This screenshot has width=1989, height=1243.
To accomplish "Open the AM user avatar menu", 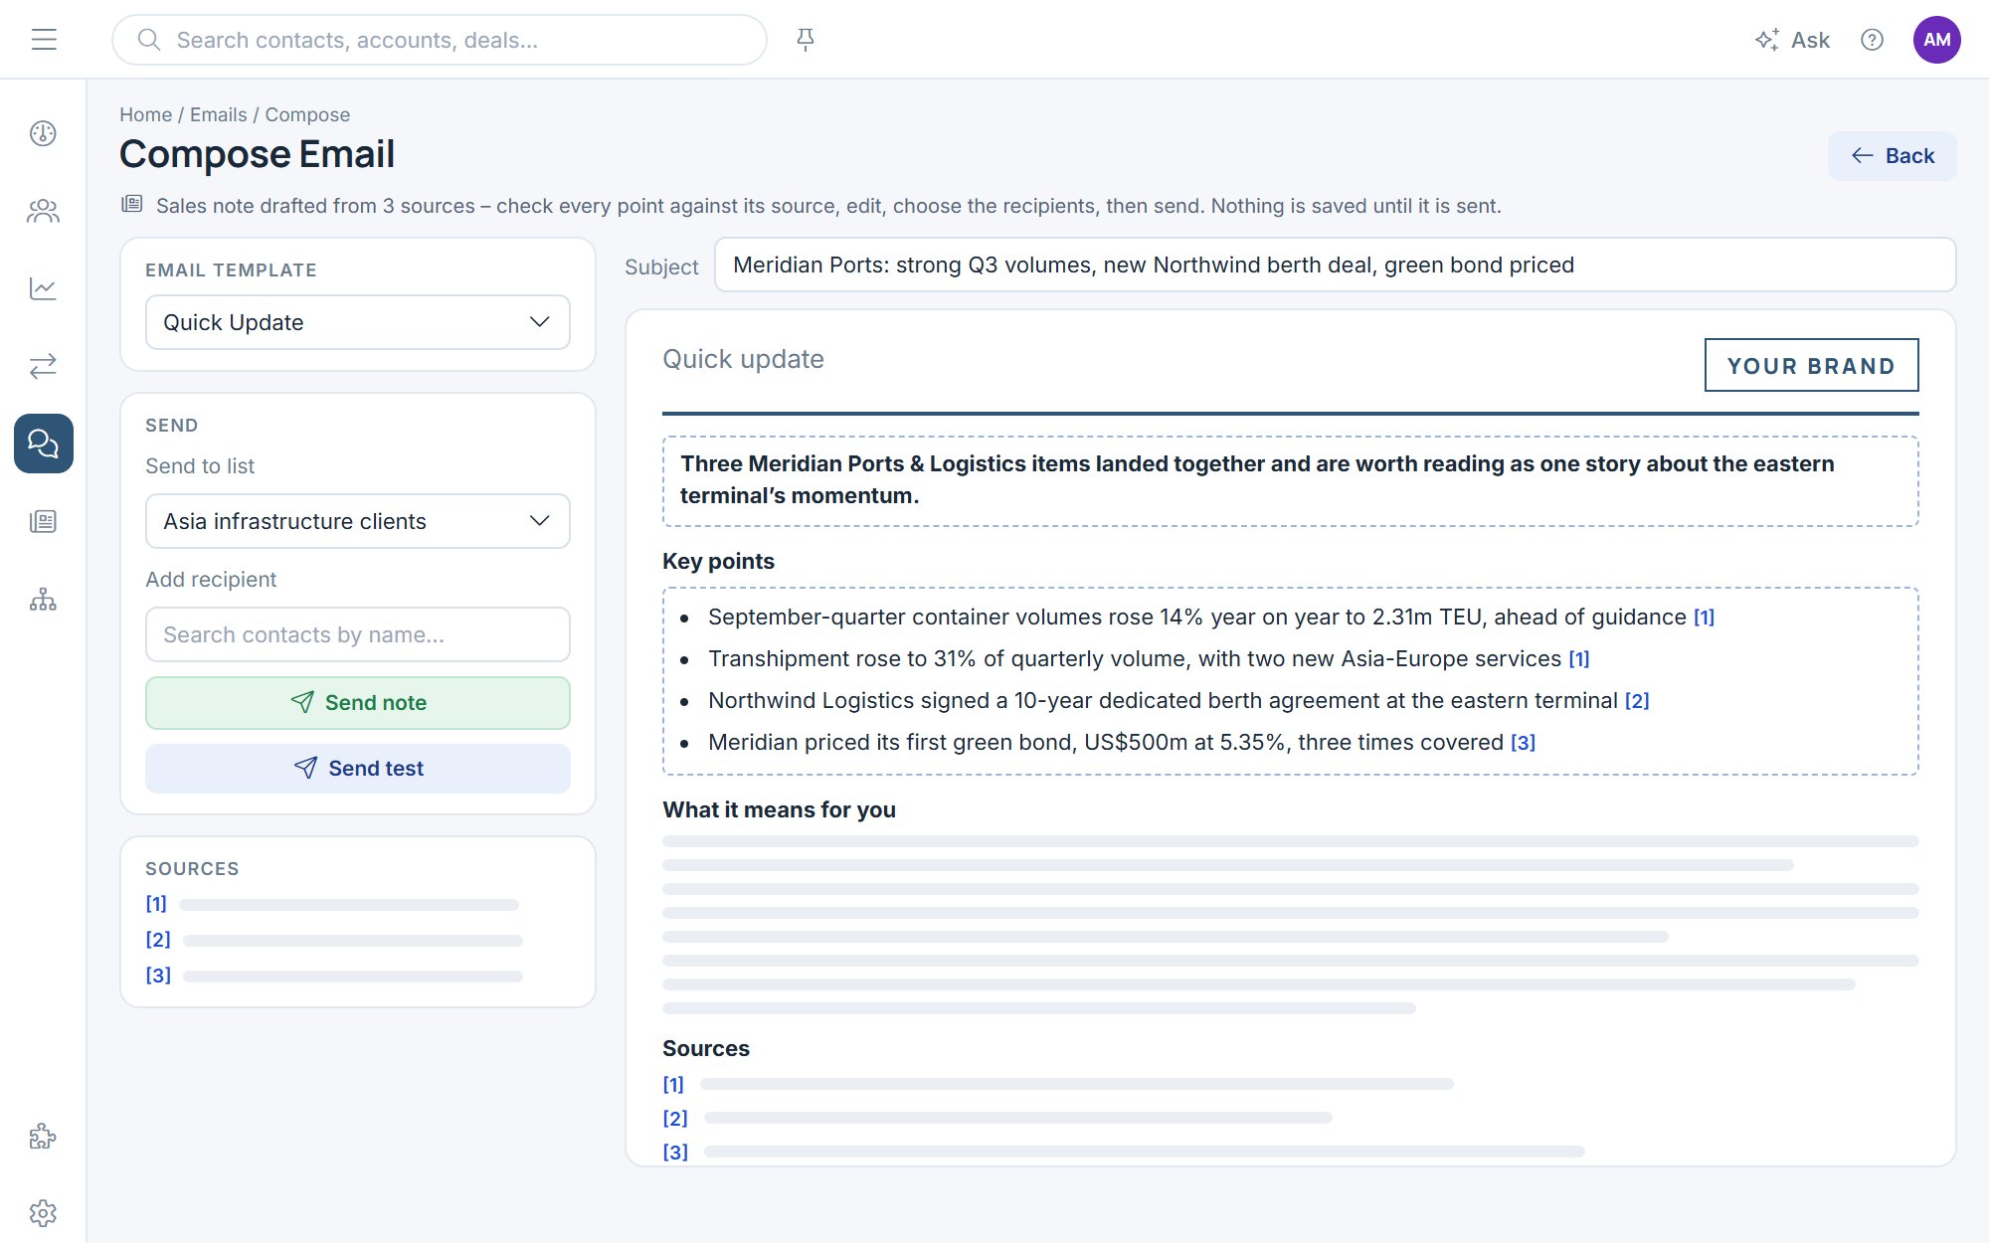I will [1936, 40].
